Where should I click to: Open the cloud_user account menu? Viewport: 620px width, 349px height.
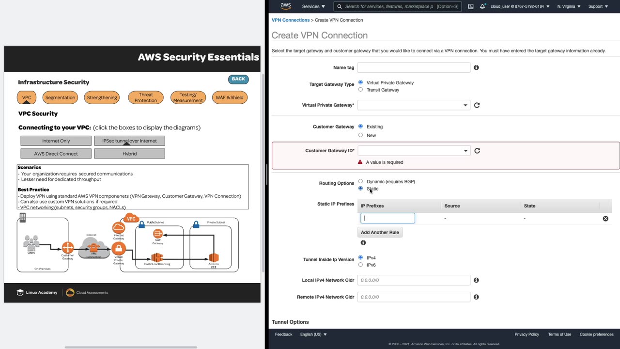(520, 6)
